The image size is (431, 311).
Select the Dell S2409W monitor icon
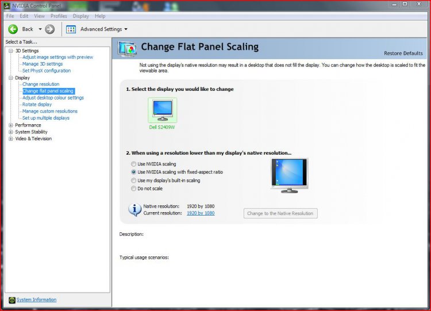[163, 110]
